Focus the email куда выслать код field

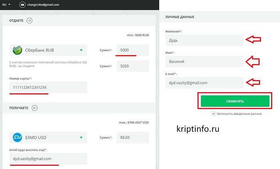(x=48, y=159)
